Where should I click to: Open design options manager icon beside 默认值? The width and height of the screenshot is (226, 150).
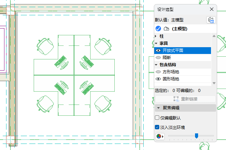(211, 20)
